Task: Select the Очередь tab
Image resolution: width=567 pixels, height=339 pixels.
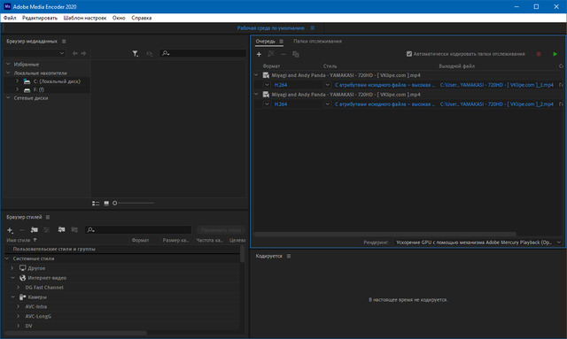Action: pos(266,42)
